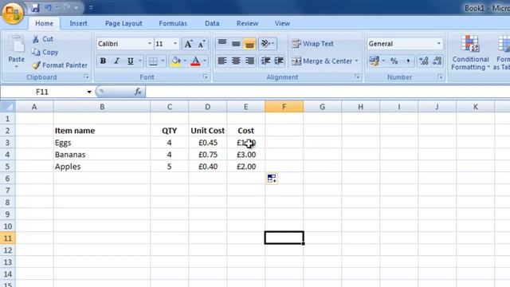Click into the formula bar
Viewport: 510px width, 287px height.
pos(328,92)
